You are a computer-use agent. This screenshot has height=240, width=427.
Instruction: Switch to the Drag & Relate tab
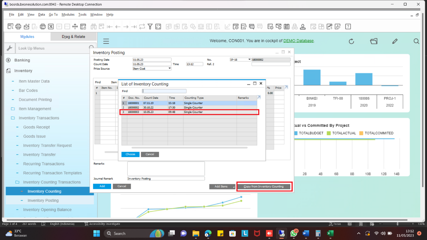point(73,36)
